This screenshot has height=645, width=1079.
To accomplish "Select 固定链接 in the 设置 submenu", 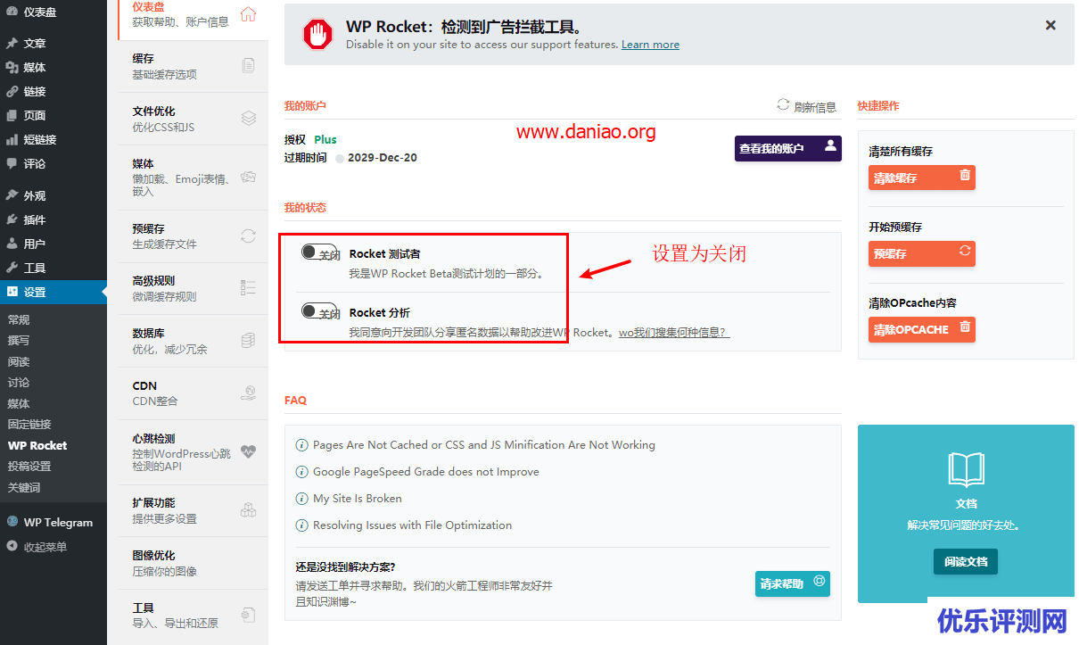I will pyautogui.click(x=29, y=424).
